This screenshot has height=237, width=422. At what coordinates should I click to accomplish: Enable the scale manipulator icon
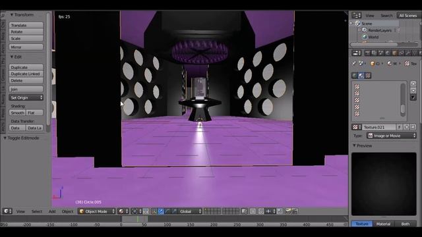174,211
